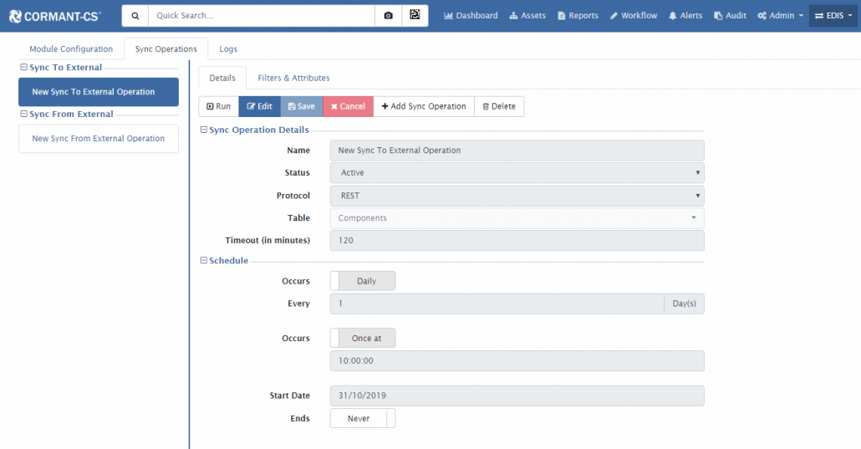
Task: Open Alerts bell in the navigation bar
Action: tap(685, 16)
